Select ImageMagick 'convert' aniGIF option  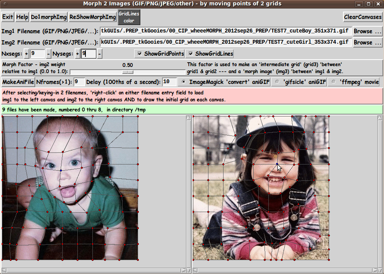pos(224,82)
